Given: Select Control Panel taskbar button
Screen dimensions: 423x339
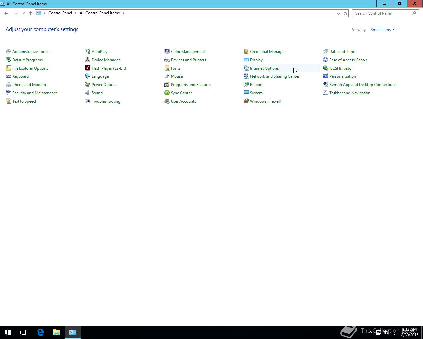Looking at the screenshot, I should (73, 332).
